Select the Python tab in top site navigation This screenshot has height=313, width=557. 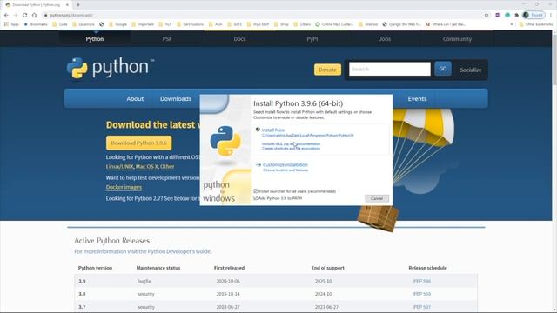coord(95,38)
